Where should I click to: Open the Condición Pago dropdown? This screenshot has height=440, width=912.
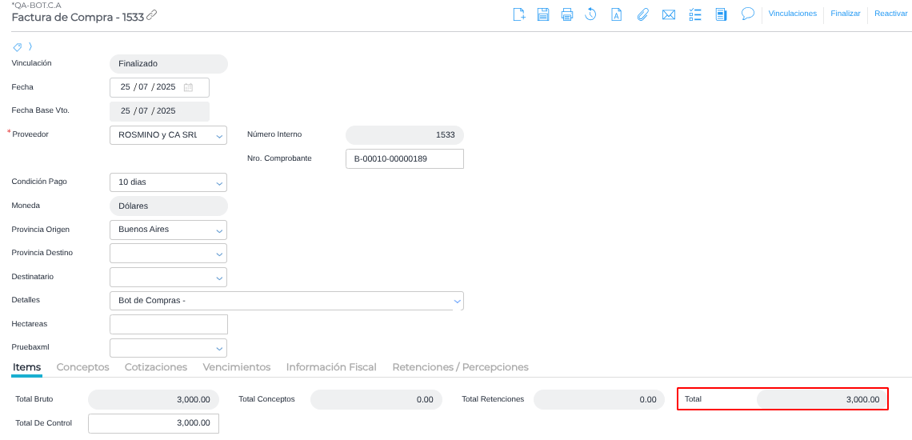(x=219, y=183)
